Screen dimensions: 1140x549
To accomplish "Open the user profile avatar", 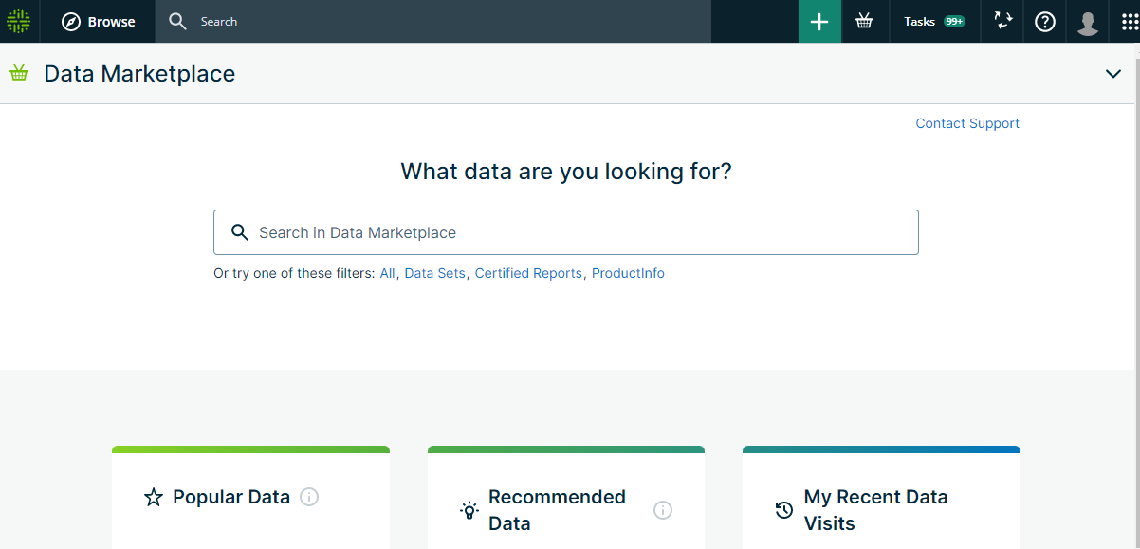I will [1088, 22].
